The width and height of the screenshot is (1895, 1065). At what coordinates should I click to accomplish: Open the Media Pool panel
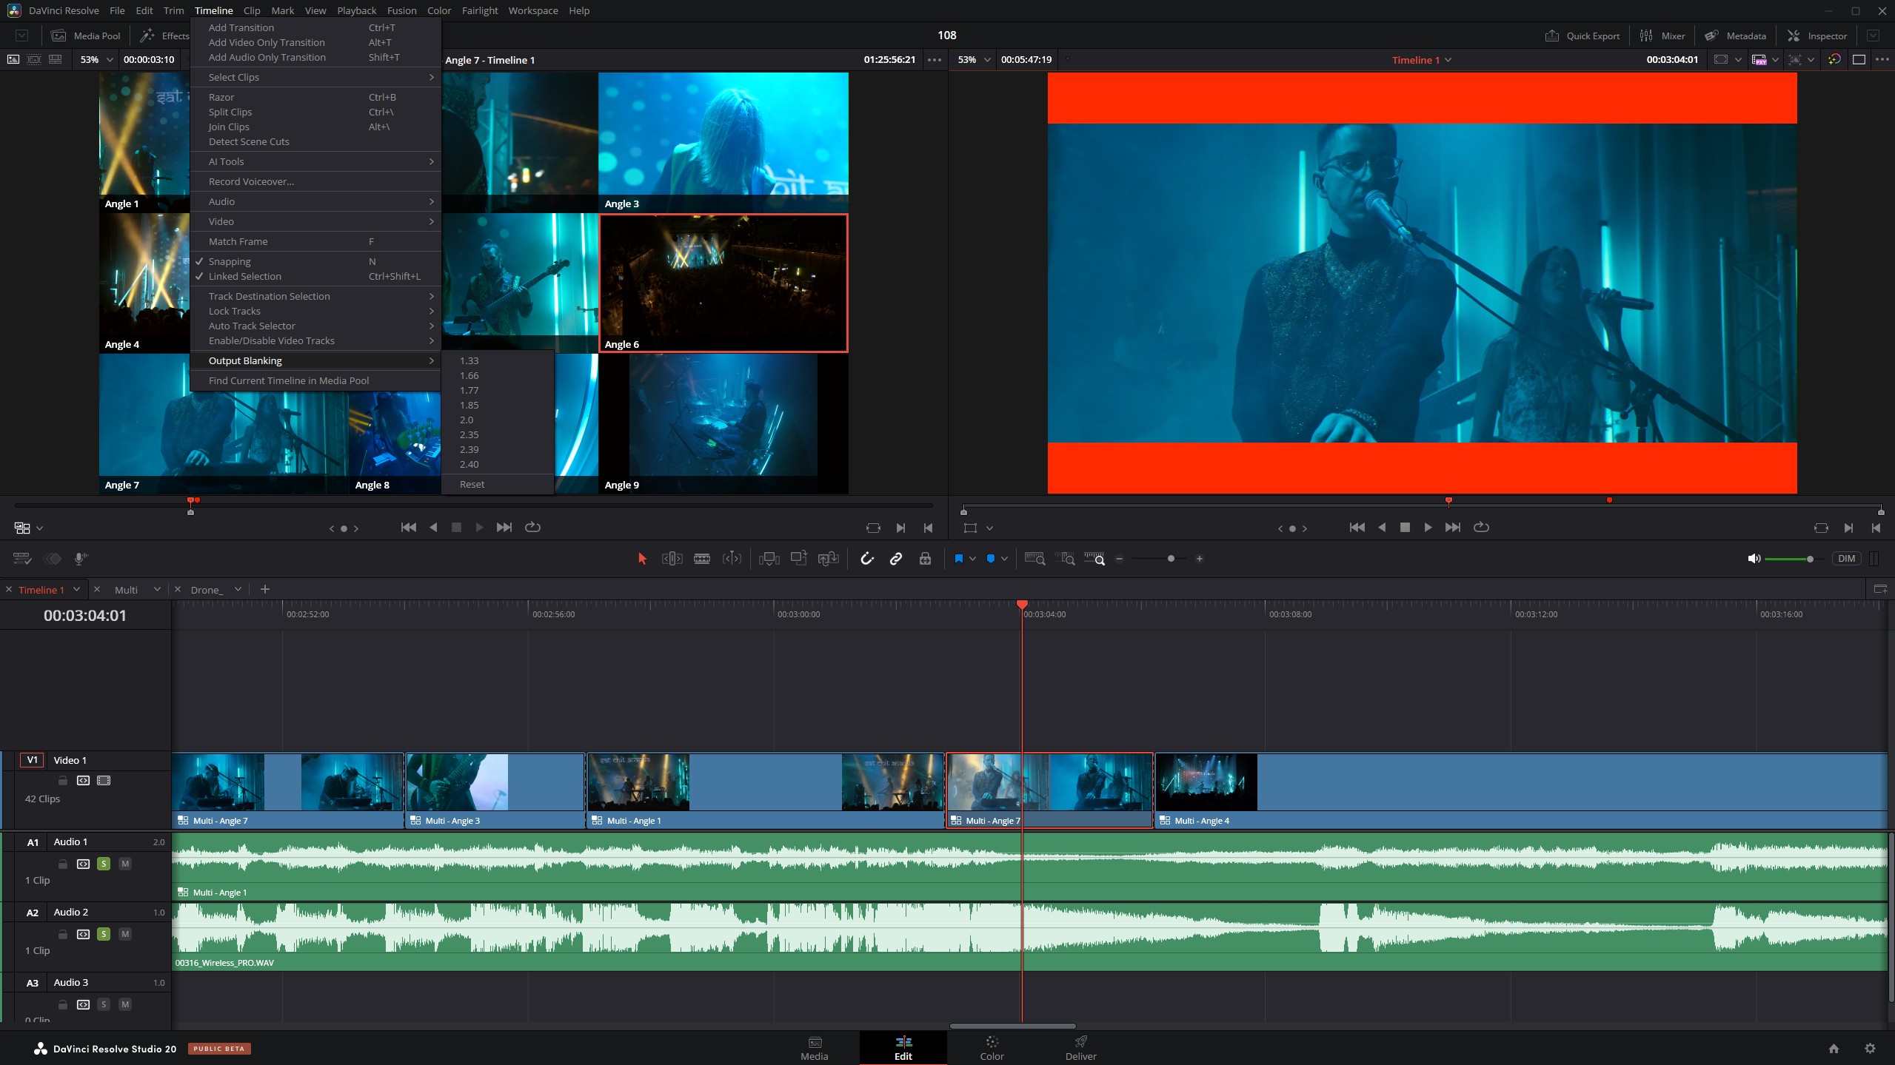[86, 36]
